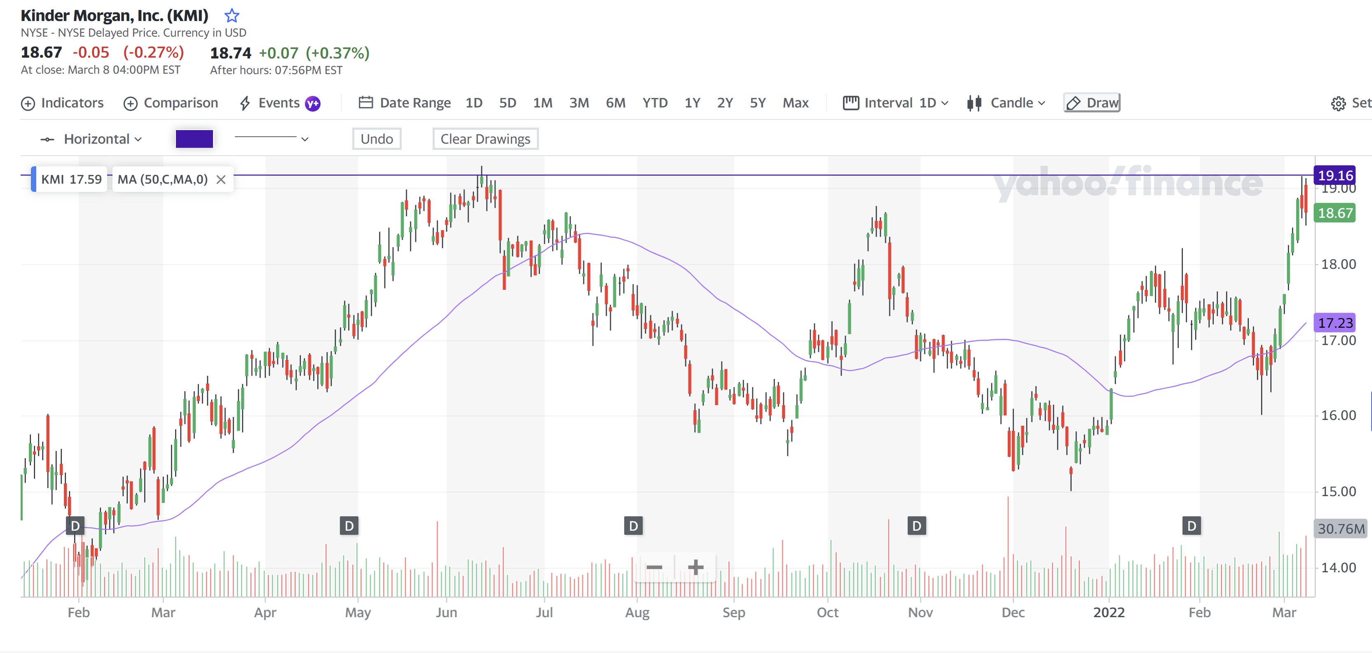Zoom out chart with minus button
The image size is (1372, 653).
(654, 567)
